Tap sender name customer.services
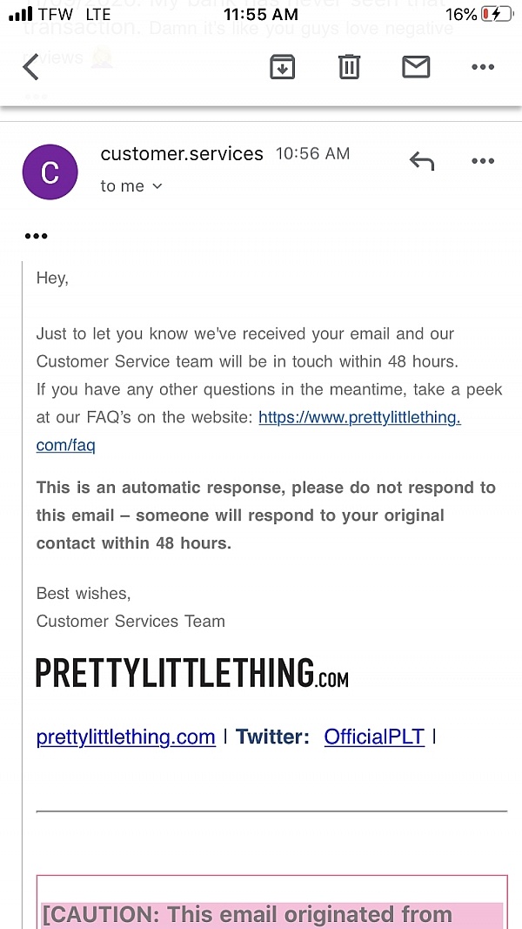Image resolution: width=522 pixels, height=929 pixels. [182, 154]
